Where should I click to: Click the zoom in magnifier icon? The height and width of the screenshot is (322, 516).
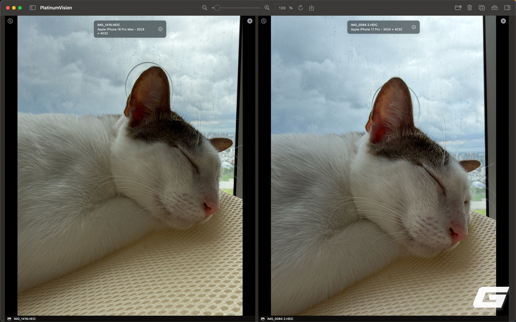[x=267, y=8]
